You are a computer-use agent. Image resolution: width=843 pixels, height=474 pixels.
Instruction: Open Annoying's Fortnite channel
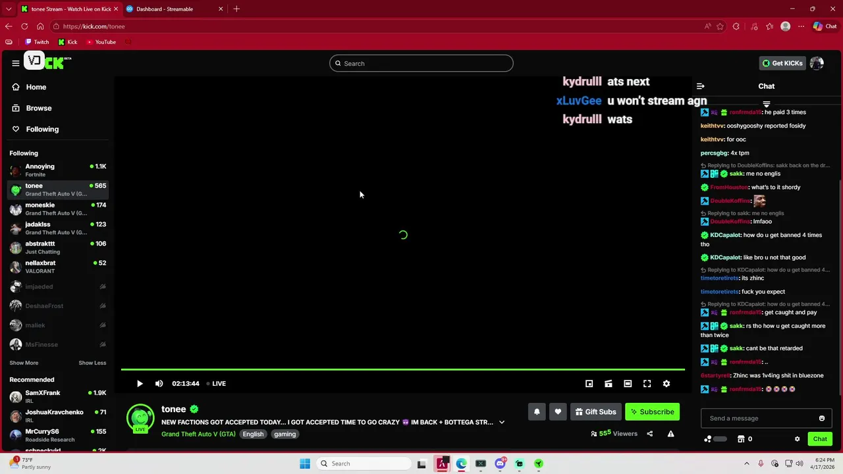[x=57, y=171]
